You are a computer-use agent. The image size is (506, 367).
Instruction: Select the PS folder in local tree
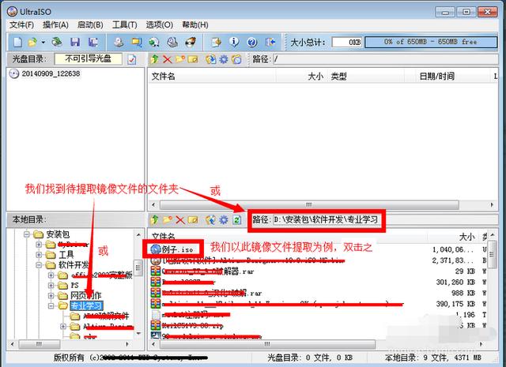[74, 286]
